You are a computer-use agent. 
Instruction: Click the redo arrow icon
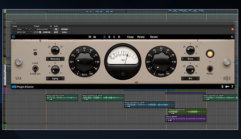click(95, 37)
